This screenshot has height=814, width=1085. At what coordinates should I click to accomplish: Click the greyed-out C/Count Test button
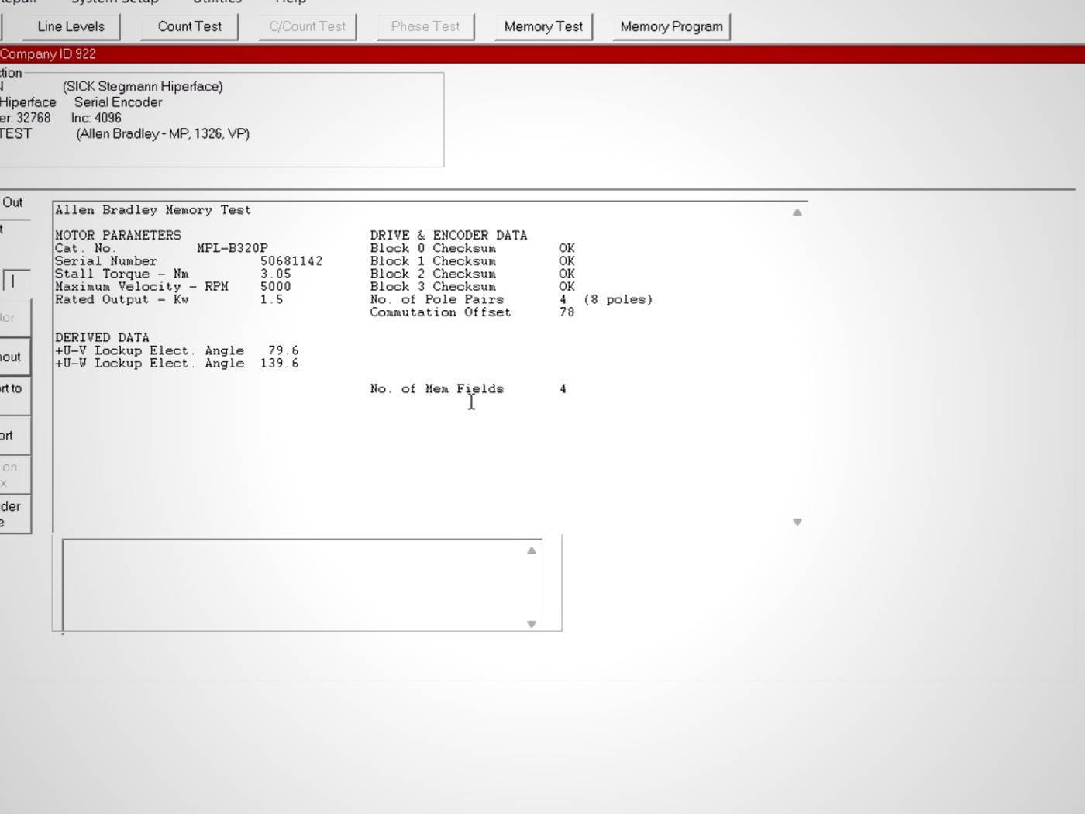(308, 26)
